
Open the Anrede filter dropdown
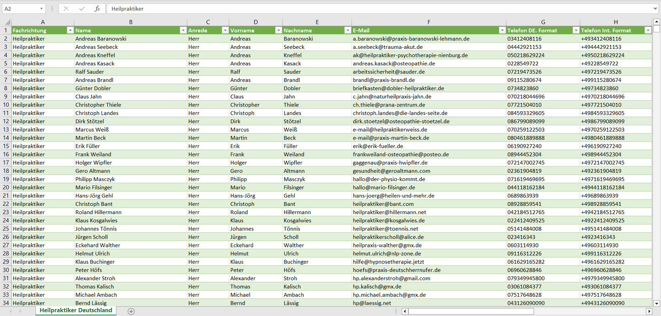tap(225, 31)
